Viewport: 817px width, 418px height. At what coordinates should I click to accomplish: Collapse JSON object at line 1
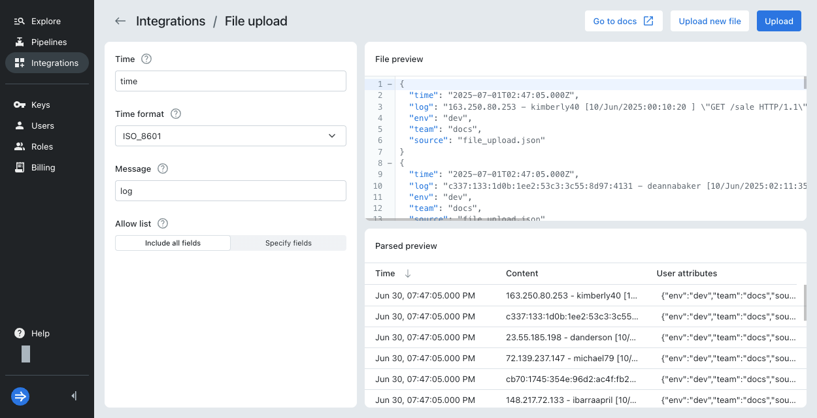390,84
